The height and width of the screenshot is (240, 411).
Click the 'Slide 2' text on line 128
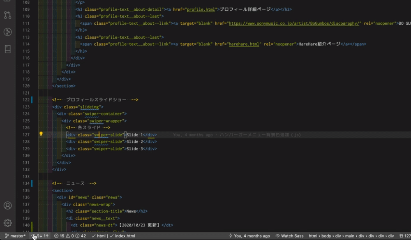(134, 141)
